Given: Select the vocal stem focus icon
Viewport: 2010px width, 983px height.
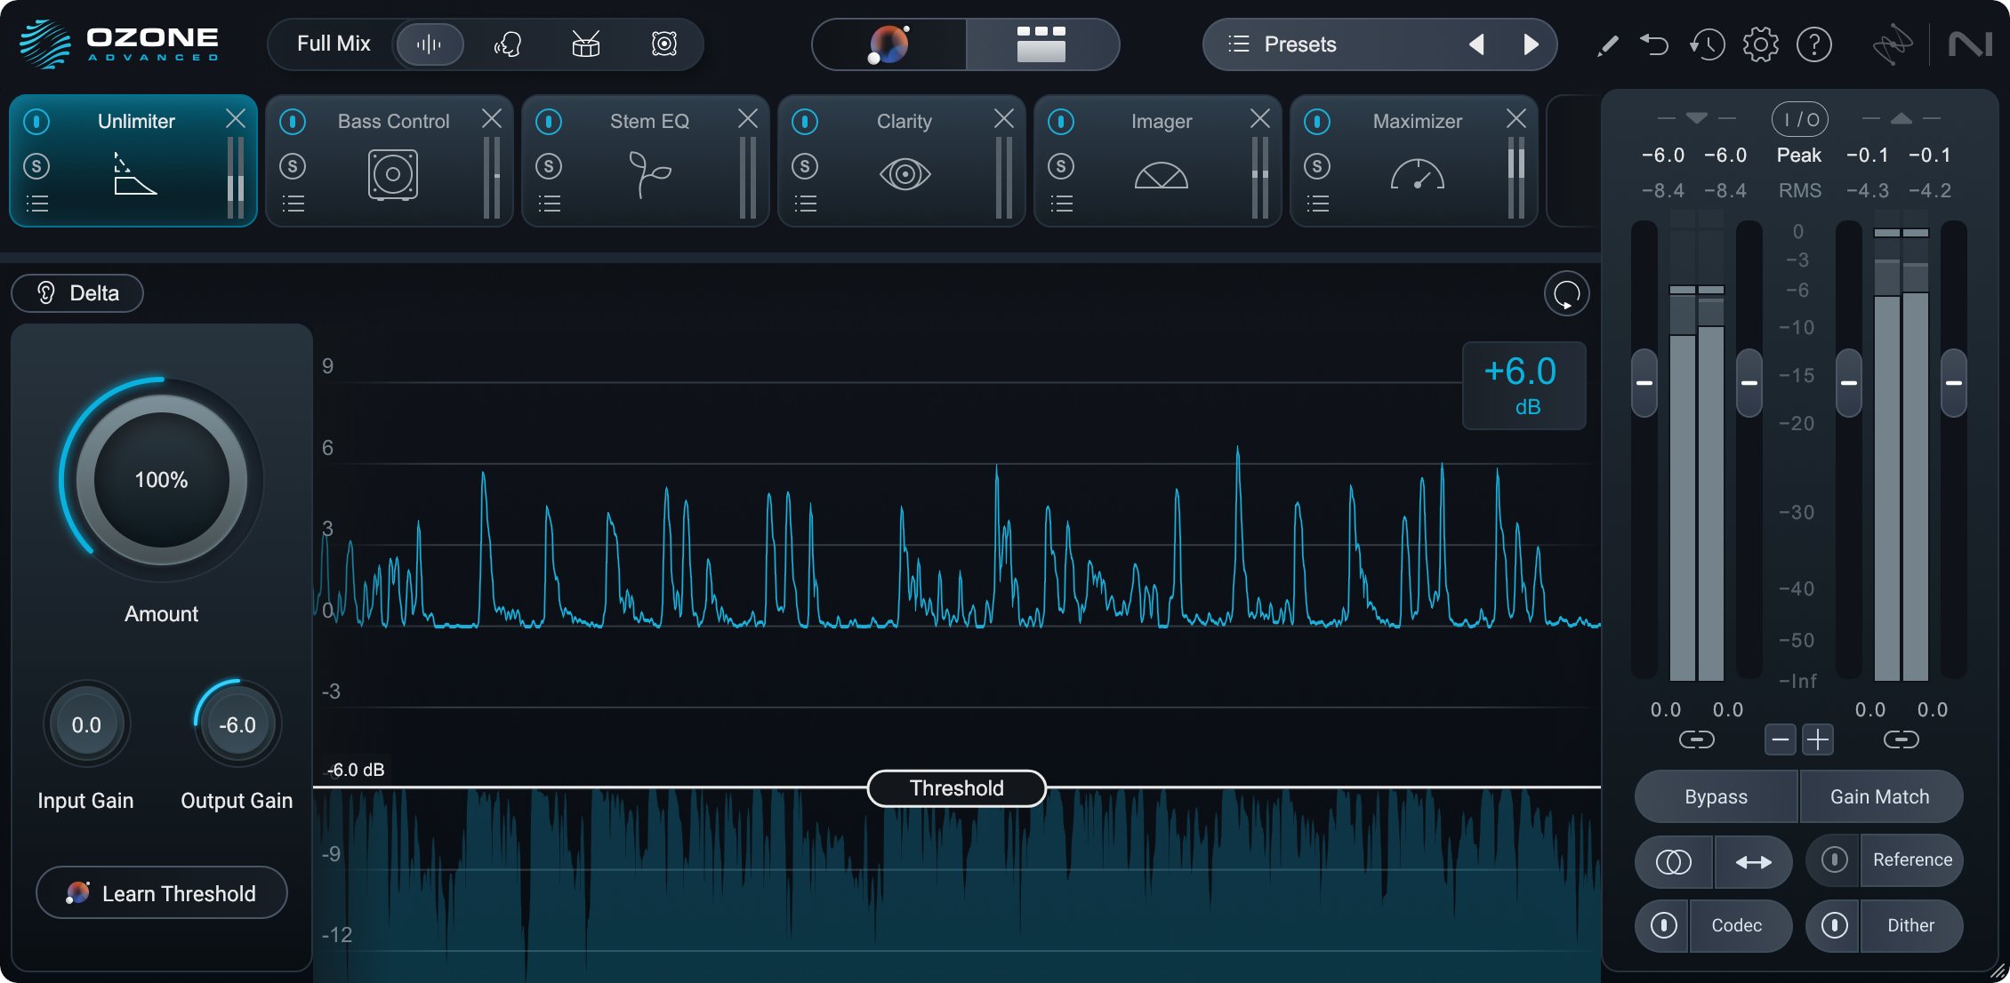Looking at the screenshot, I should (x=508, y=44).
